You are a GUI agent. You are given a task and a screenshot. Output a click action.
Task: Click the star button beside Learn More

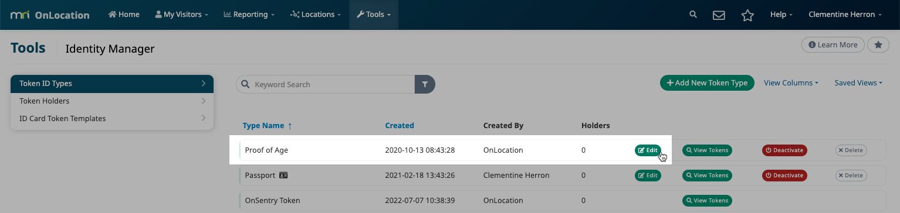(878, 44)
